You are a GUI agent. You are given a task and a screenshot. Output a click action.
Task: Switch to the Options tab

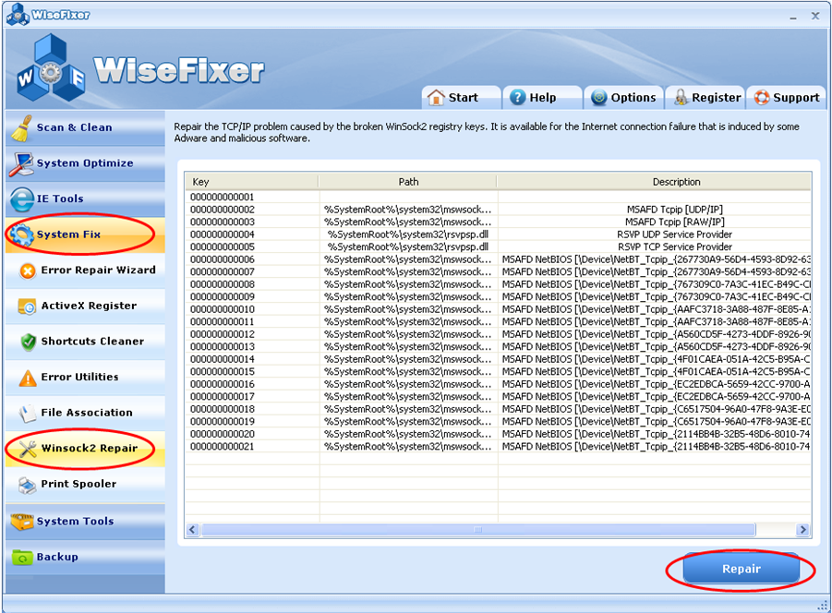(623, 98)
